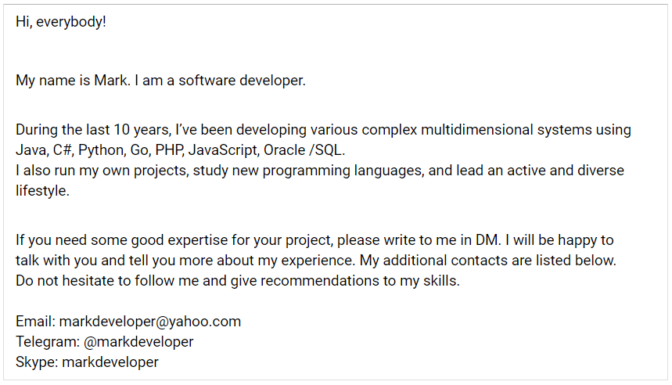
Task: Click the "Oracle /SQL" text
Action: pos(304,149)
